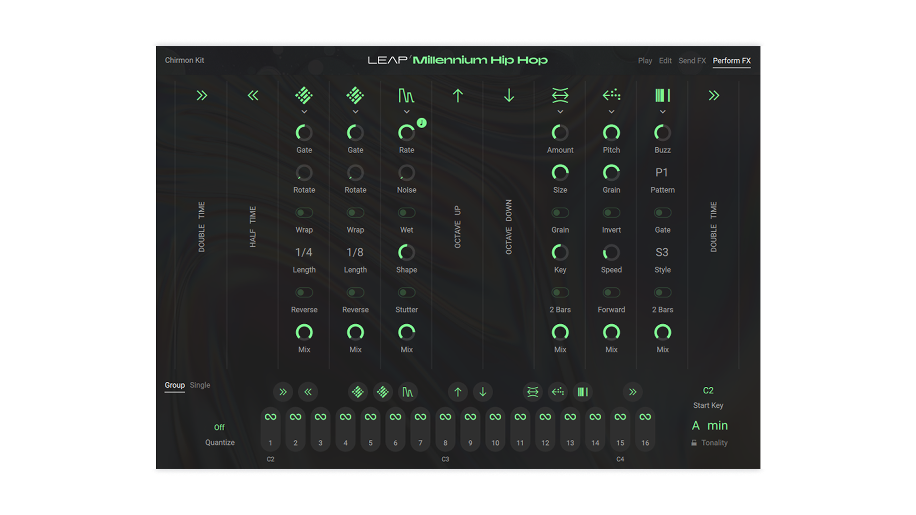The height and width of the screenshot is (515, 916).
Task: Click the Octave Up arrow icon at top
Action: 458,96
